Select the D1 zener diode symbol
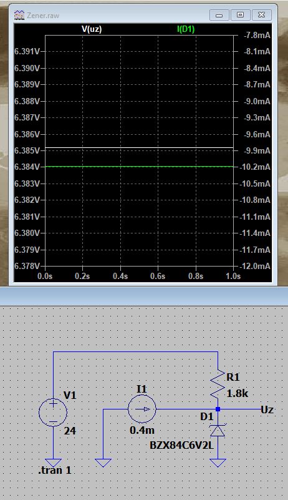Image resolution: width=288 pixels, height=500 pixels. tap(218, 430)
